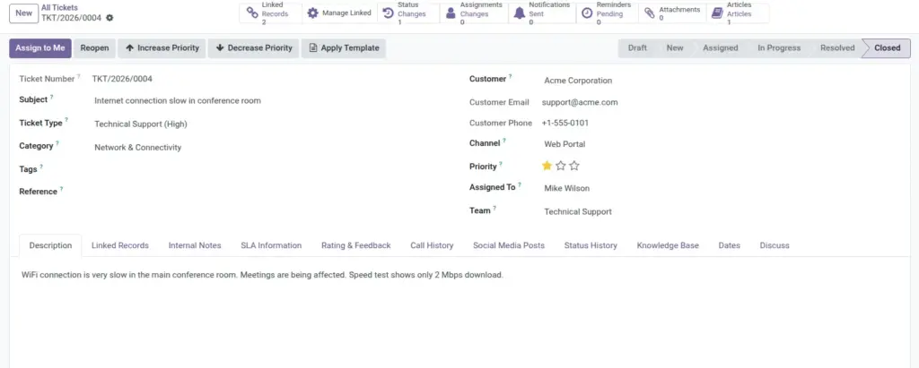
Task: Show help tooltip for Reference field
Action: [x=62, y=189]
